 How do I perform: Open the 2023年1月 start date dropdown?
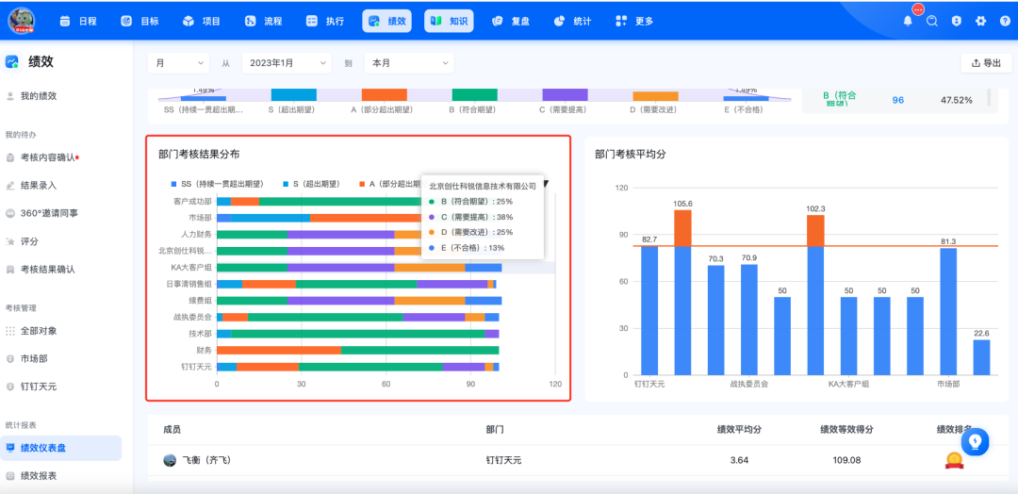coord(287,63)
